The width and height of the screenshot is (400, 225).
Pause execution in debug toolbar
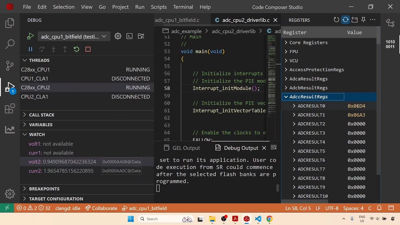click(x=30, y=49)
